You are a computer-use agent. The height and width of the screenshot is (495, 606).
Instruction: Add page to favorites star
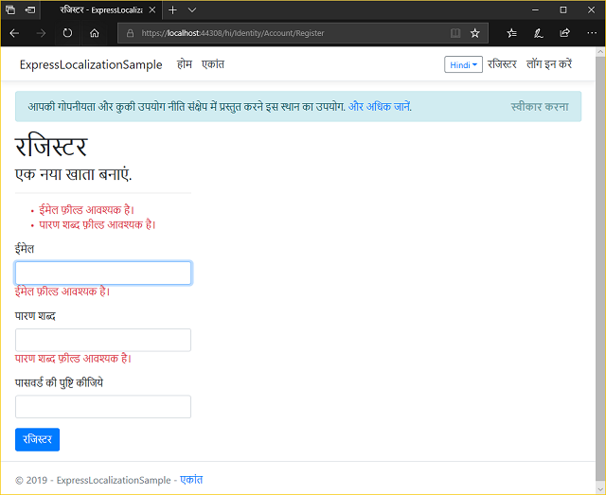[x=475, y=32]
